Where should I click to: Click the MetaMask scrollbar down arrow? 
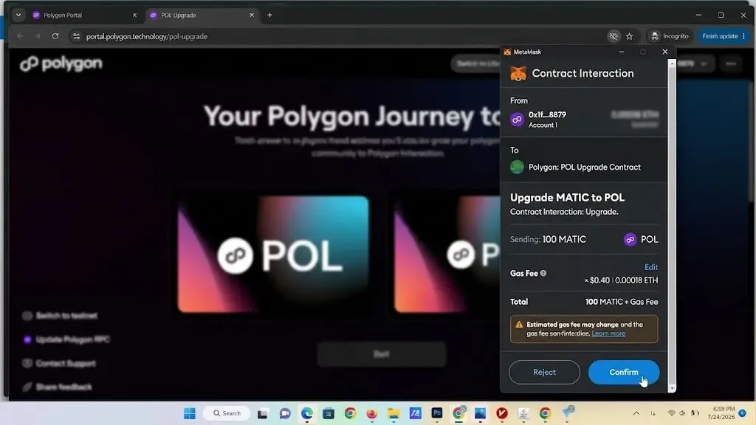(672, 388)
